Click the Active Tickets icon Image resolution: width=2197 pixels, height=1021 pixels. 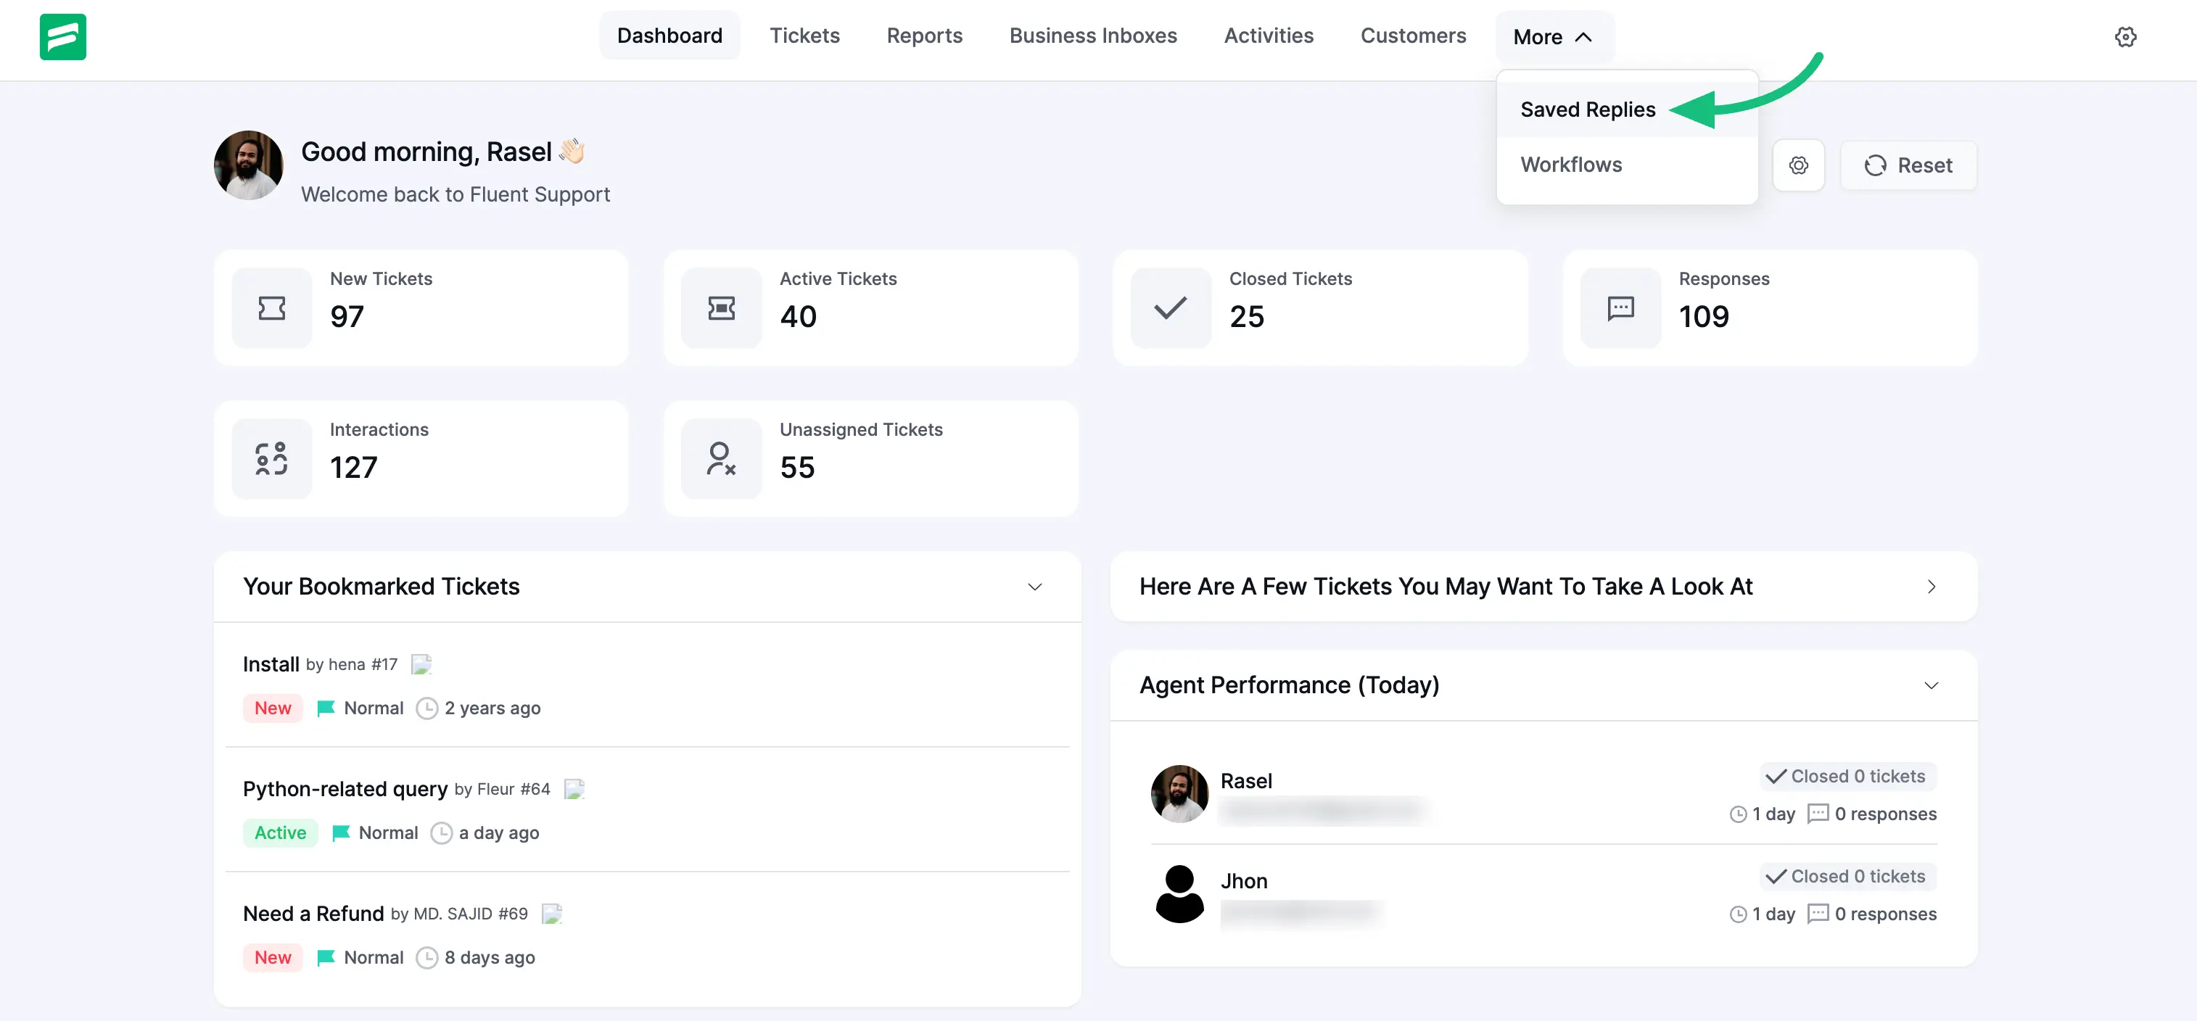pyautogui.click(x=721, y=308)
